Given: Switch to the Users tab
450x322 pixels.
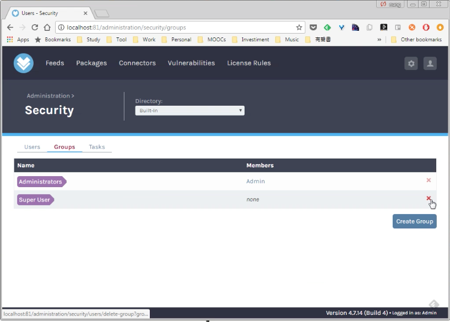Looking at the screenshot, I should 32,147.
